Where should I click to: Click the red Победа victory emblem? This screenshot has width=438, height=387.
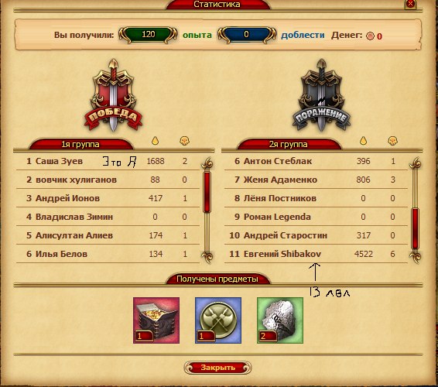point(113,95)
